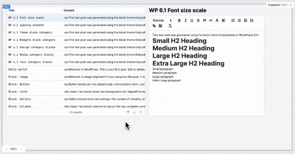The height and width of the screenshot is (154, 295).
Task: Toggle bold formatting in the editor
Action: click(179, 21)
